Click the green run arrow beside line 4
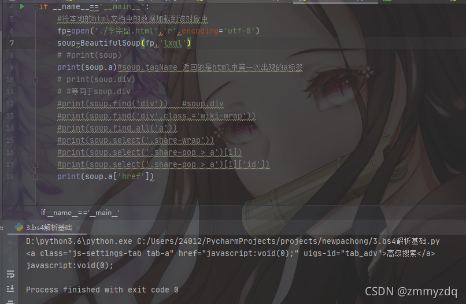 click(x=22, y=6)
